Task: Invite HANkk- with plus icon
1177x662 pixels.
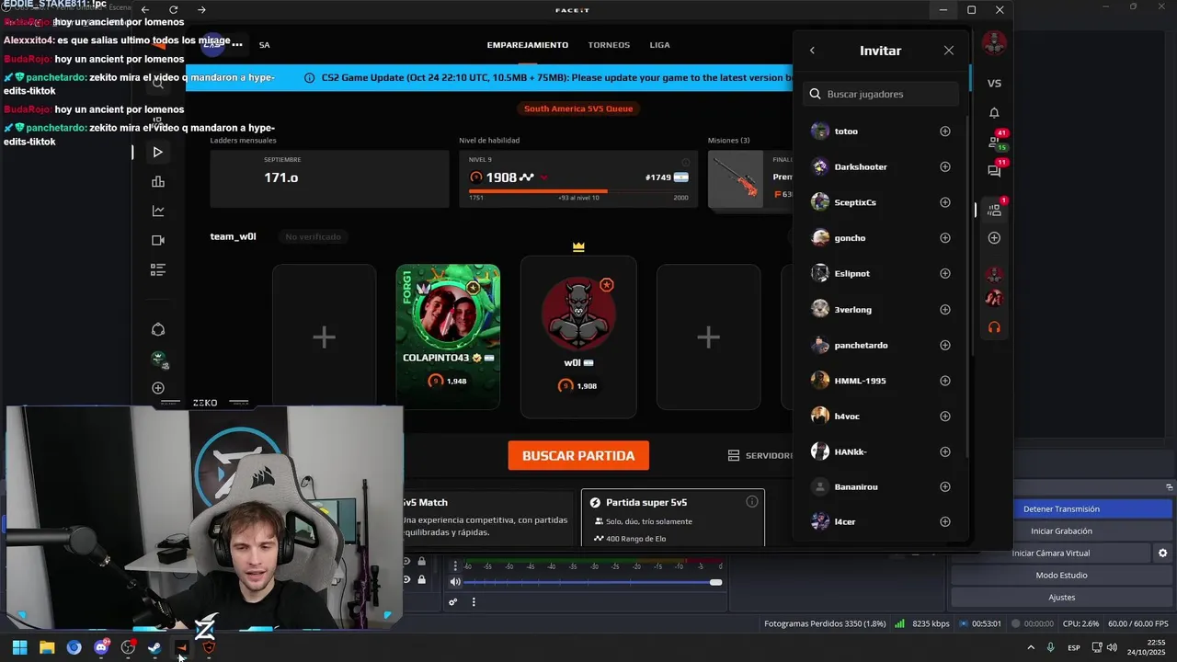Action: (x=945, y=451)
